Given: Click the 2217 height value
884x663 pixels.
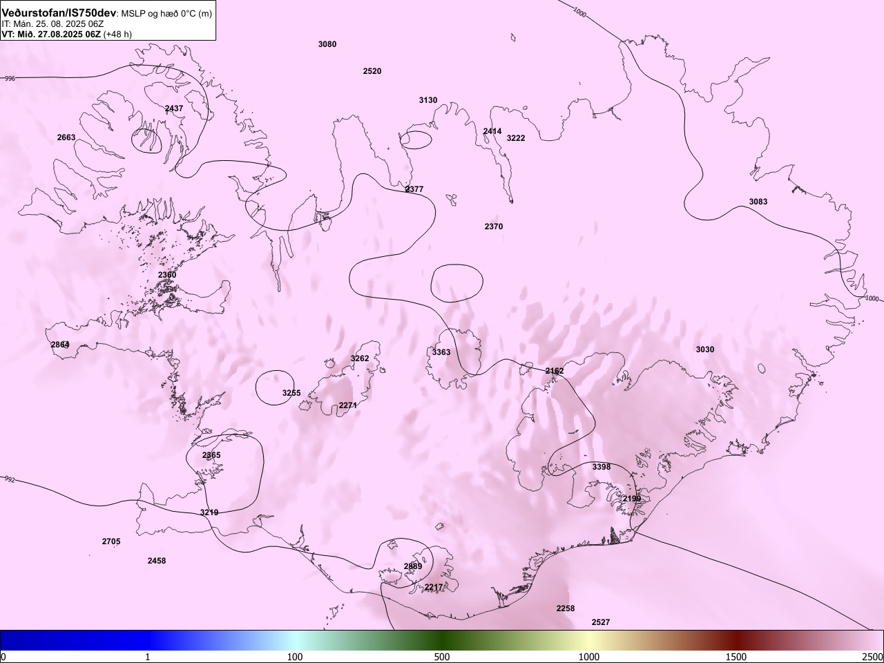Looking at the screenshot, I should 434,587.
